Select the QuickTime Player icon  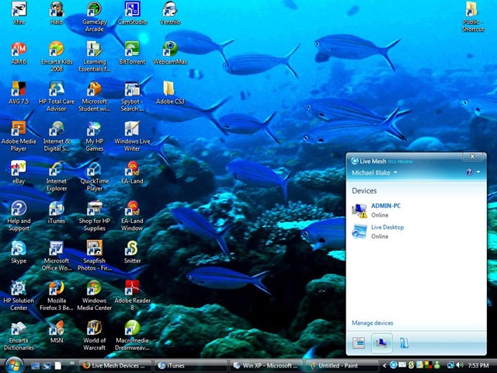[x=95, y=176]
